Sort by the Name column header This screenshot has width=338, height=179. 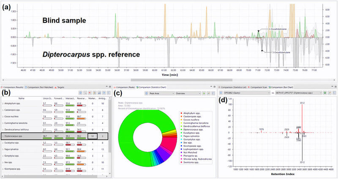click(21, 98)
